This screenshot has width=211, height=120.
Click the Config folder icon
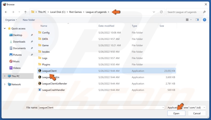40,32
